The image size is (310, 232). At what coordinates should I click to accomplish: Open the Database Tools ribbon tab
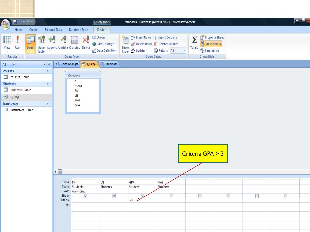[x=79, y=30]
